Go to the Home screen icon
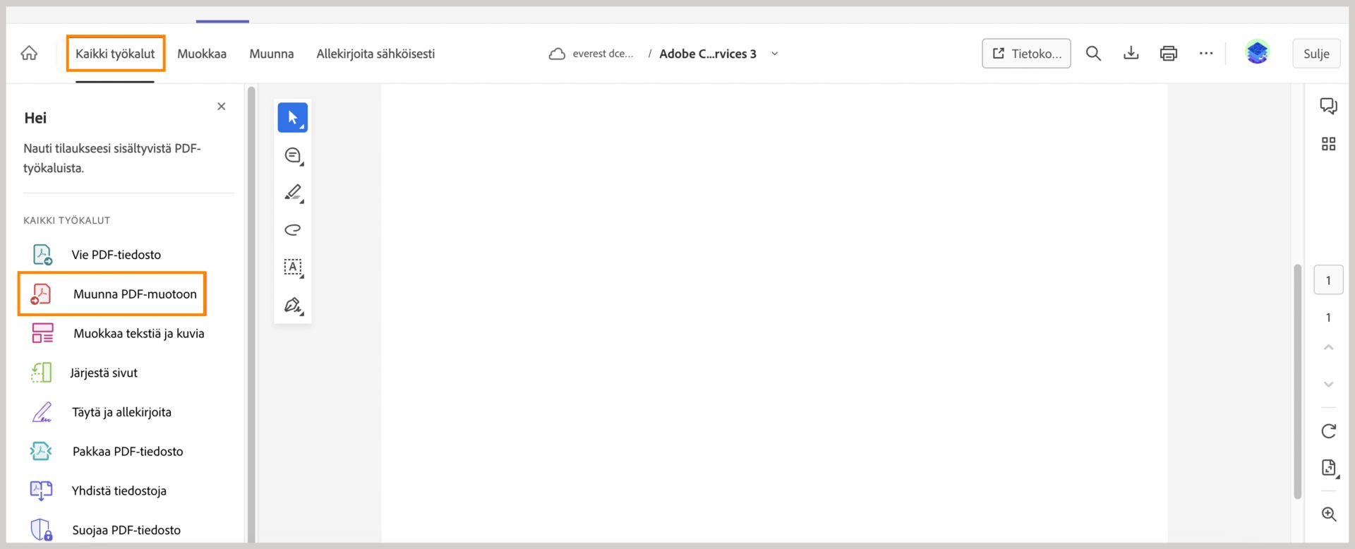 tap(29, 54)
